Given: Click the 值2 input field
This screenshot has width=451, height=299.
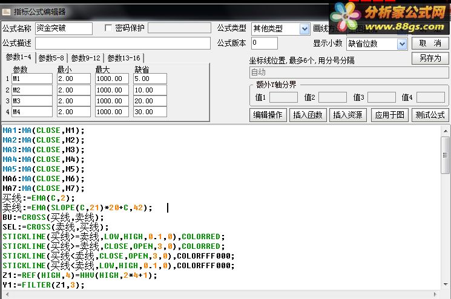Looking at the screenshot, I should click(x=332, y=97).
